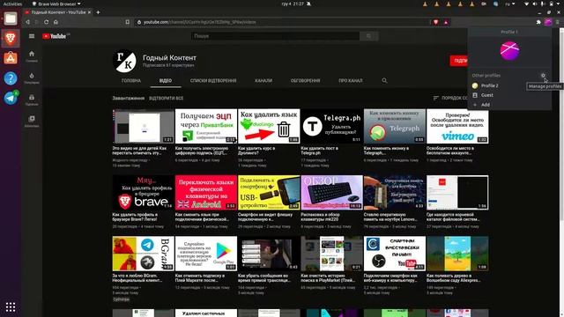Screen dimensions: 564x317
Task: Open Subscriptions in the YouTube sidebar
Action: 32,100
